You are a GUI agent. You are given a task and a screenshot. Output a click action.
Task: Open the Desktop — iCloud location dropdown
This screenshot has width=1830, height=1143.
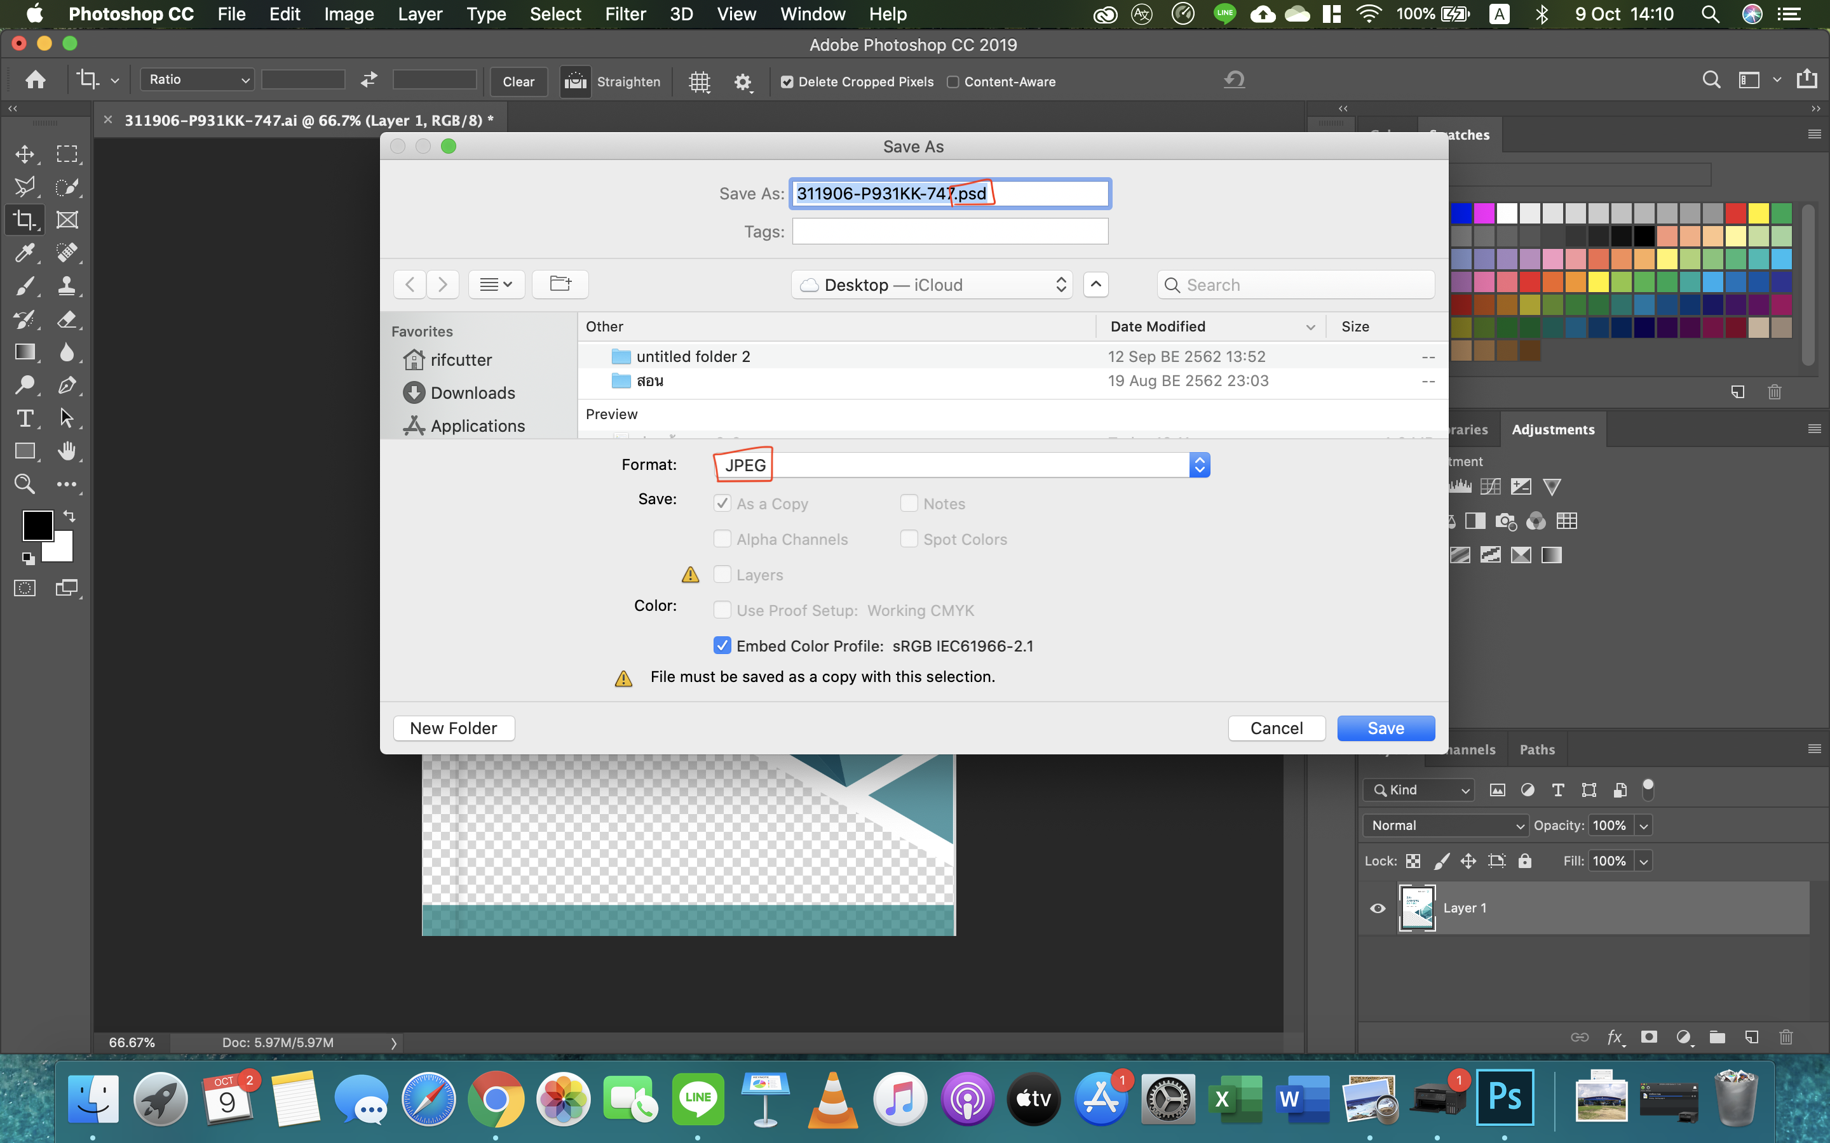coord(931,284)
